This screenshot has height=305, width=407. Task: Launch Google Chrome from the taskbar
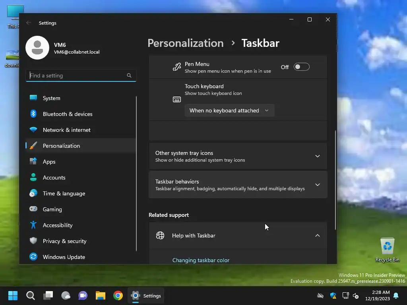tap(118, 295)
